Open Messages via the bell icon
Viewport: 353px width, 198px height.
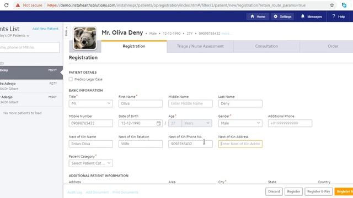303,16
